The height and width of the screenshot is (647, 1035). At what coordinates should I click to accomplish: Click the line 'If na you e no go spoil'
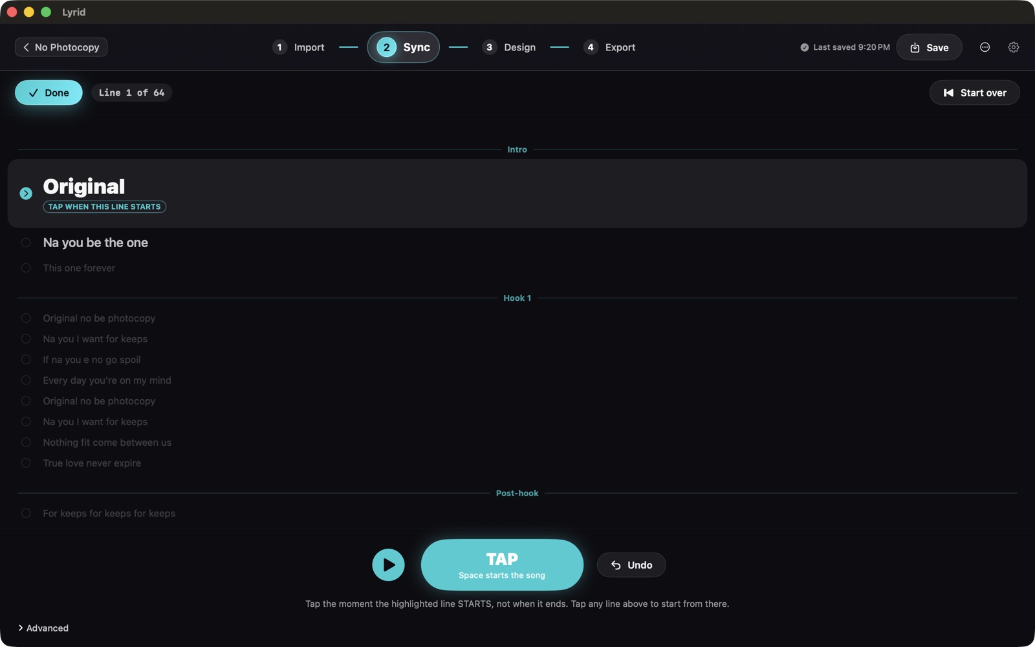click(x=91, y=360)
